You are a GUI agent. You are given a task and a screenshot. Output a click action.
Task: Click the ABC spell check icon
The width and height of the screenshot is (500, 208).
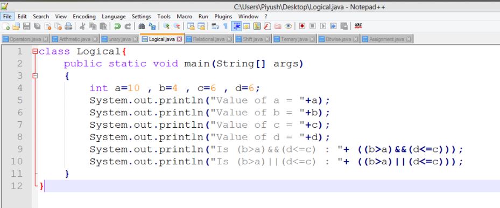(x=358, y=26)
